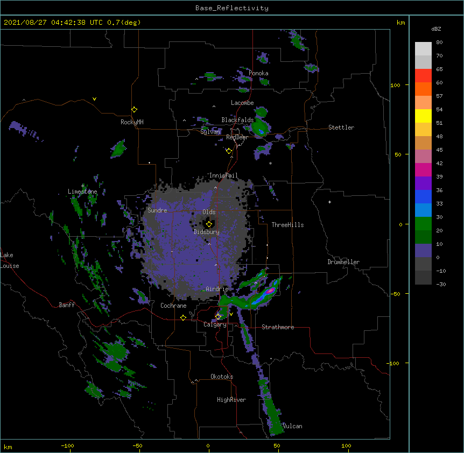Click the 100 km mark on the right axis

click(395, 85)
